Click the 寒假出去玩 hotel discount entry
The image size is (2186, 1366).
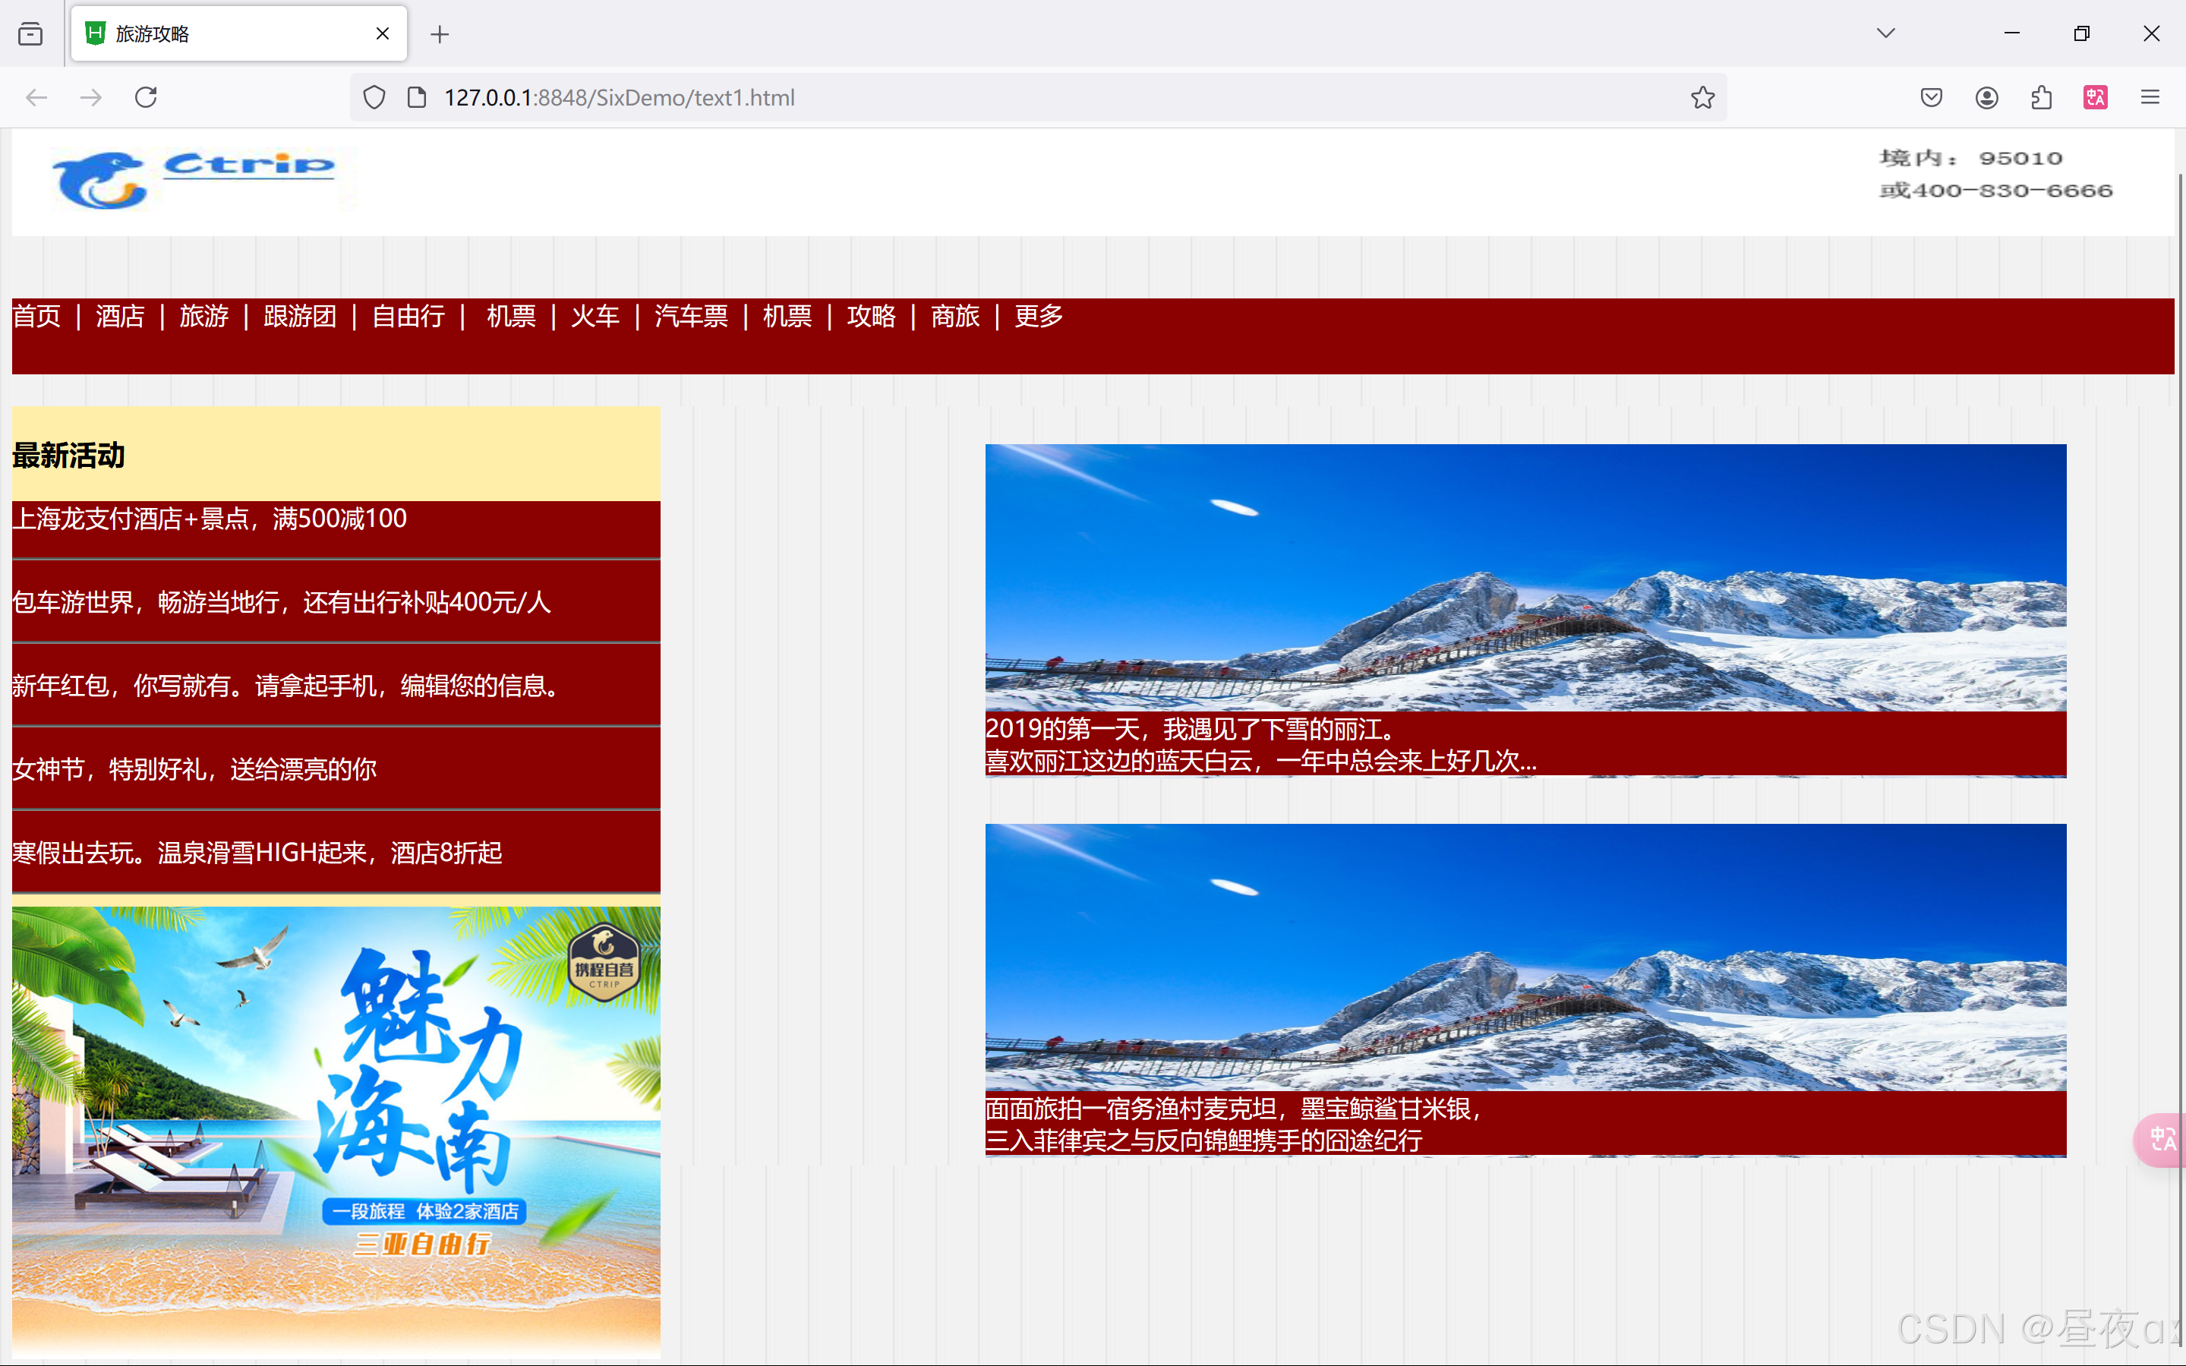click(257, 852)
